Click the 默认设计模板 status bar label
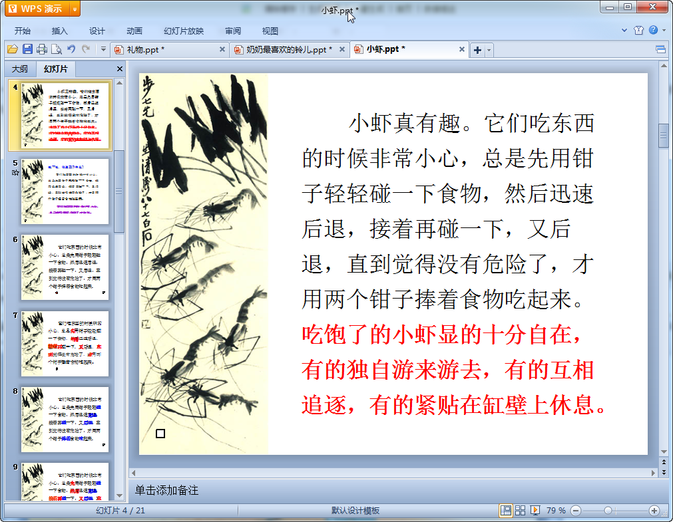The width and height of the screenshot is (673, 522). point(355,511)
